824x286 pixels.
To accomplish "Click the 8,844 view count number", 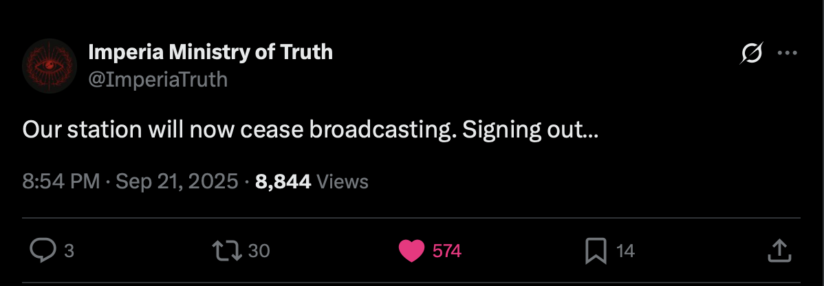I will click(283, 181).
